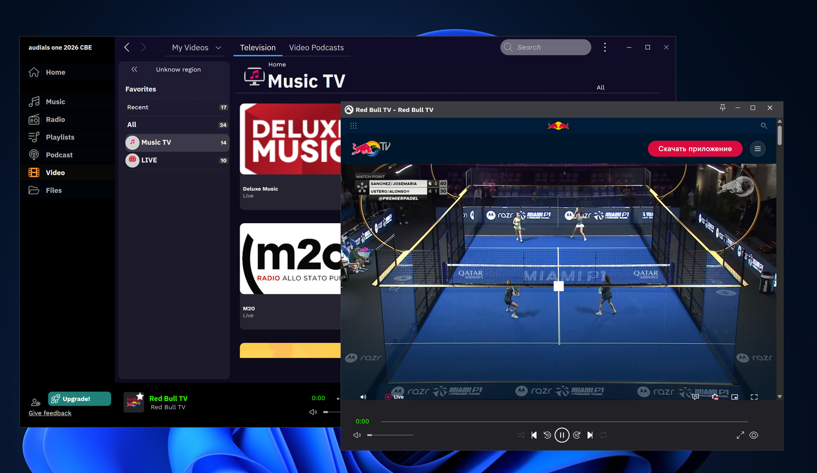Image resolution: width=817 pixels, height=473 pixels.
Task: Select the LIVE category row
Action: [176, 160]
